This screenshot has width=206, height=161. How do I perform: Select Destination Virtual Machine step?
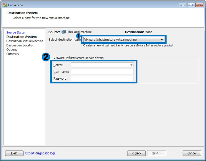(x=25, y=41)
